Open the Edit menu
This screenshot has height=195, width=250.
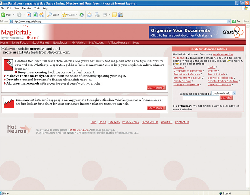(9, 8)
